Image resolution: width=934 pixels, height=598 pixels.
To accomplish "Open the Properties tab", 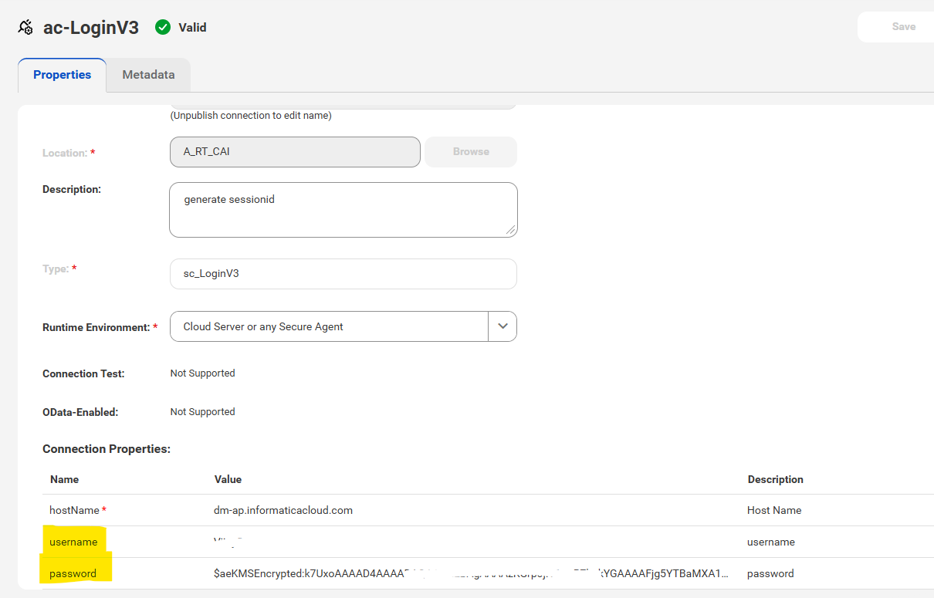I will [62, 75].
